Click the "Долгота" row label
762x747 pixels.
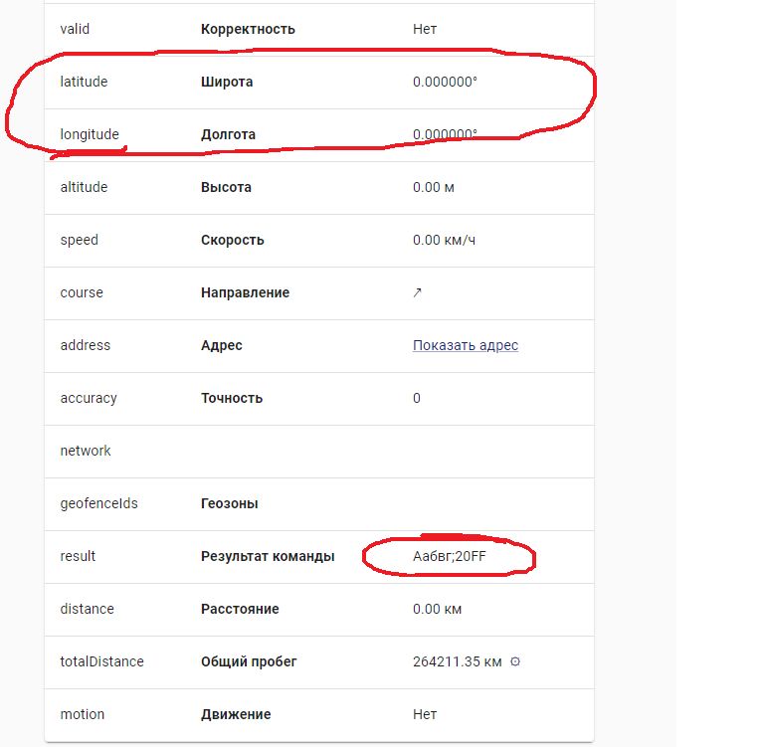coord(228,134)
